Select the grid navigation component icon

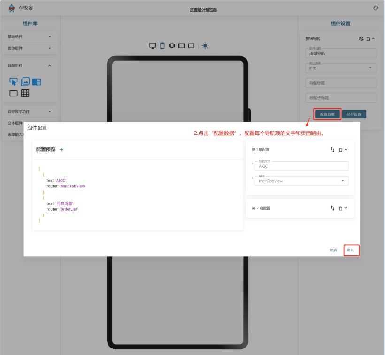pos(25,93)
